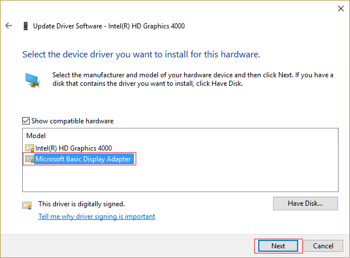Click the digitally signed certificate icon
The height and width of the screenshot is (258, 350).
coord(27,205)
